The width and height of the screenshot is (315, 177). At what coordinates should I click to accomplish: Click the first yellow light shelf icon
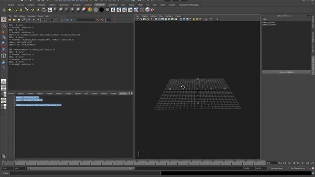click(10, 10)
